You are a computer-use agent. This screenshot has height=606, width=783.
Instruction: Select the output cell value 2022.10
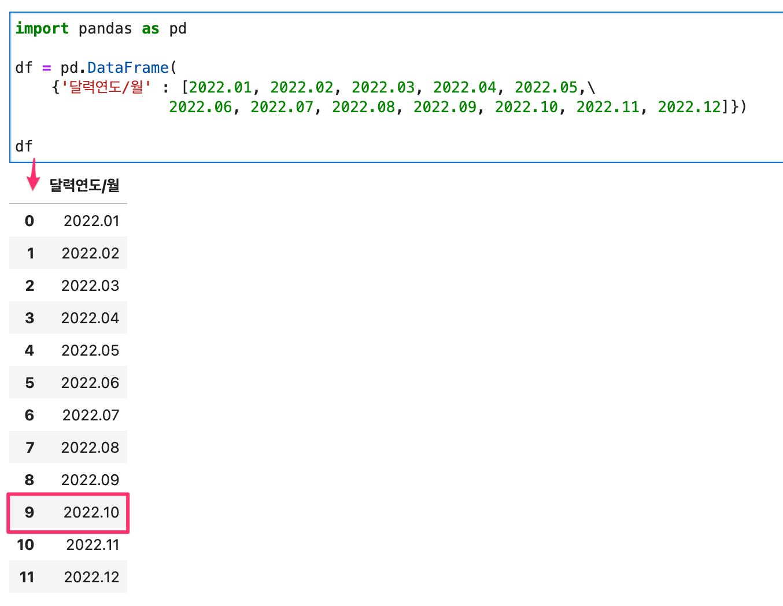(91, 512)
